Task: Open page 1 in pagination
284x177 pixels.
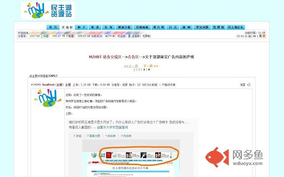Action: 134,69
